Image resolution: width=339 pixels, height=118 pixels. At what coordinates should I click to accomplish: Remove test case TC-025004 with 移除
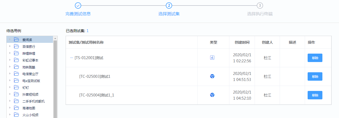(315, 95)
